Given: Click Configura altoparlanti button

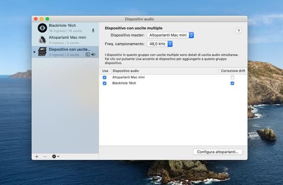Looking at the screenshot, I should tap(218, 152).
